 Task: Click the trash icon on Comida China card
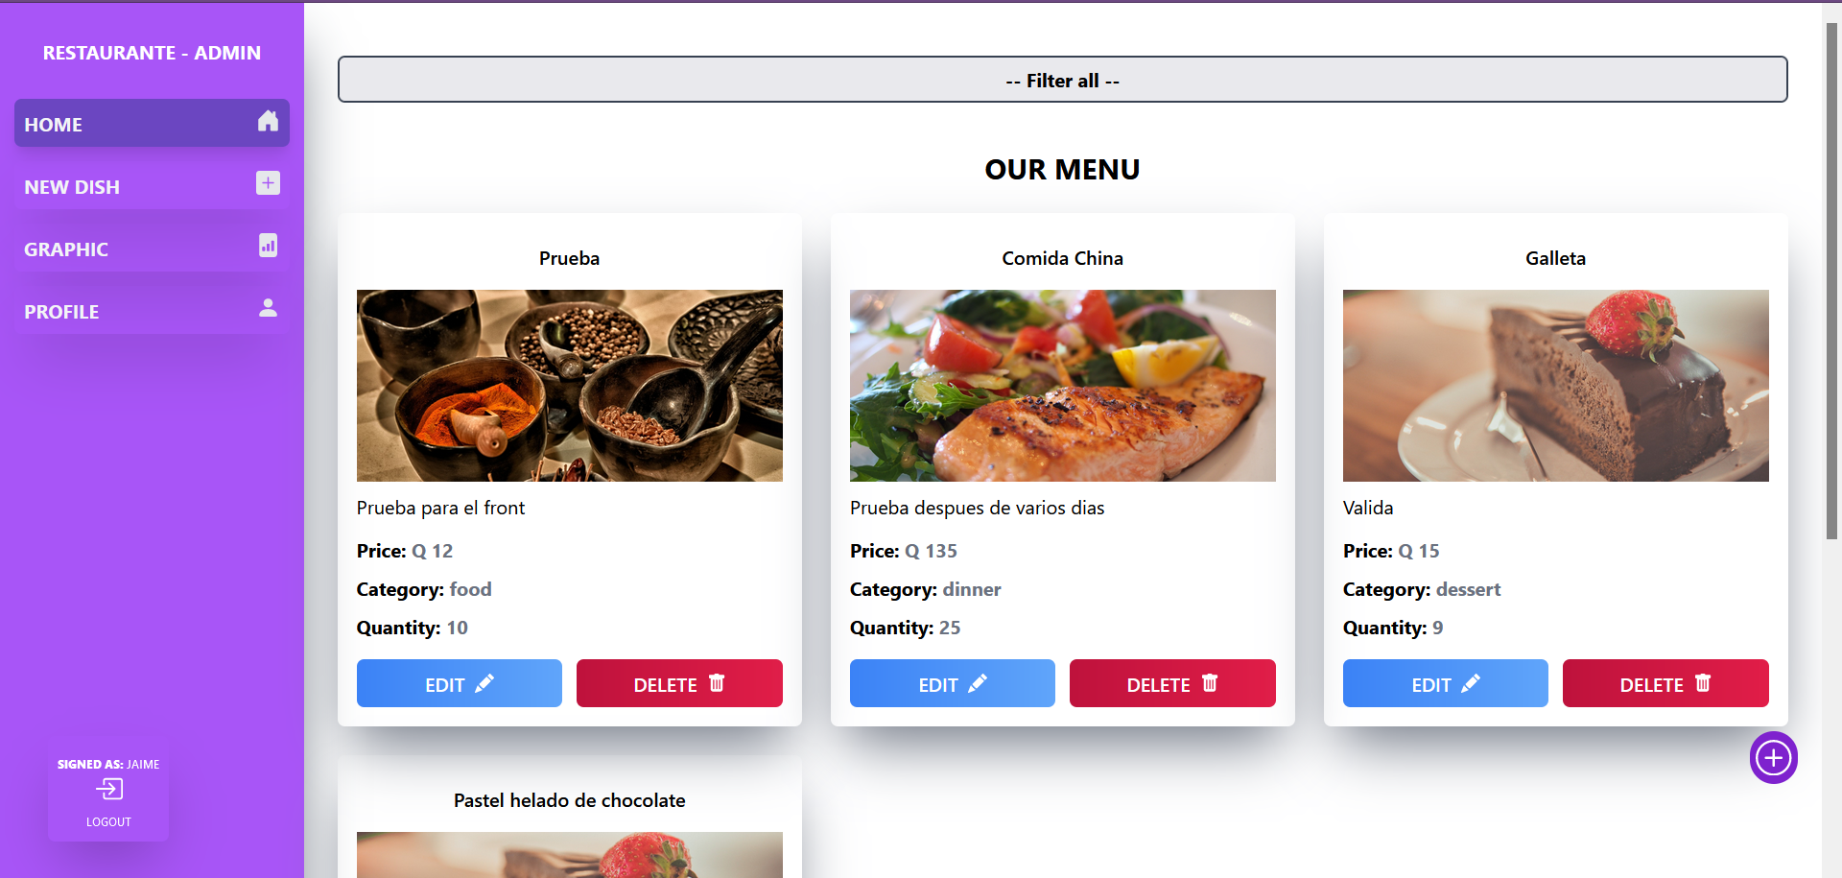coord(1210,683)
